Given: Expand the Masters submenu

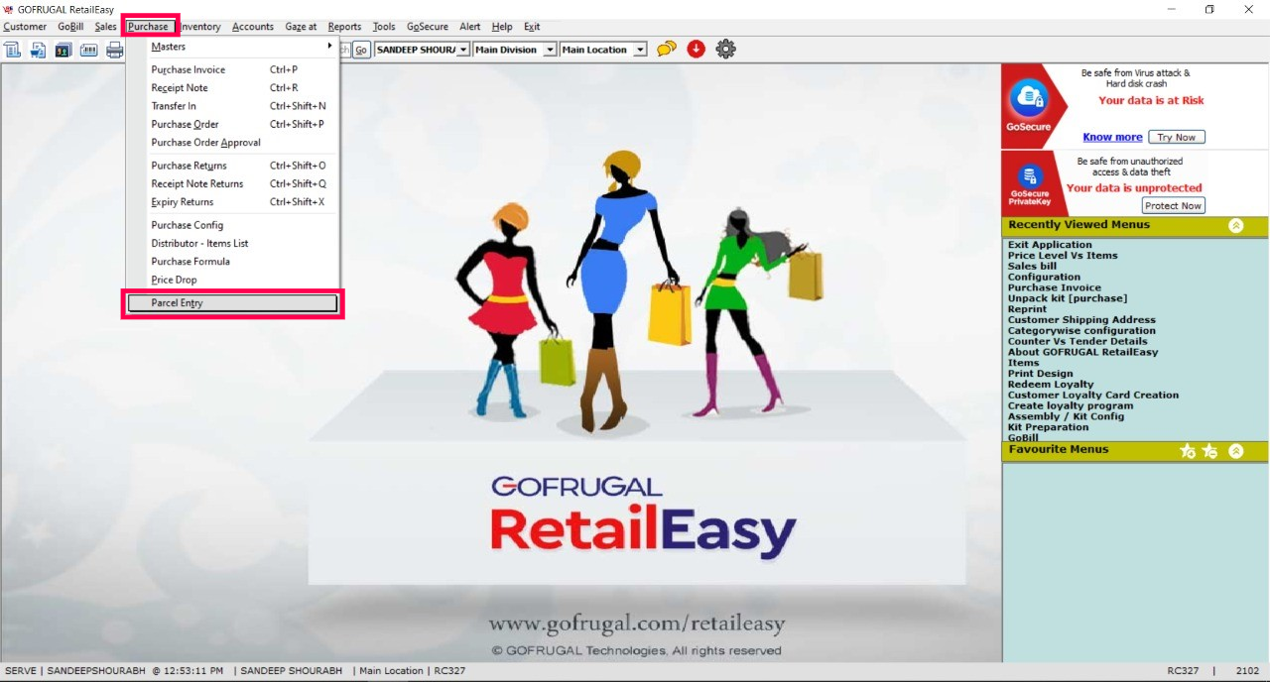Looking at the screenshot, I should (233, 47).
